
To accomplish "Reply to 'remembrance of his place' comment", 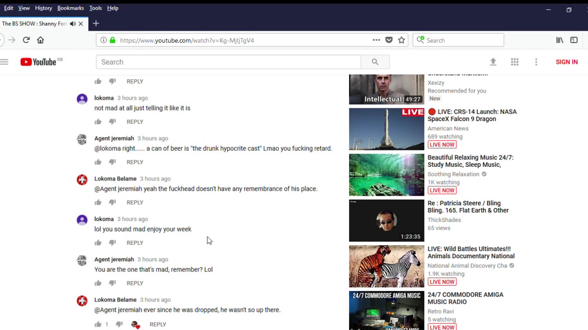I will click(135, 202).
